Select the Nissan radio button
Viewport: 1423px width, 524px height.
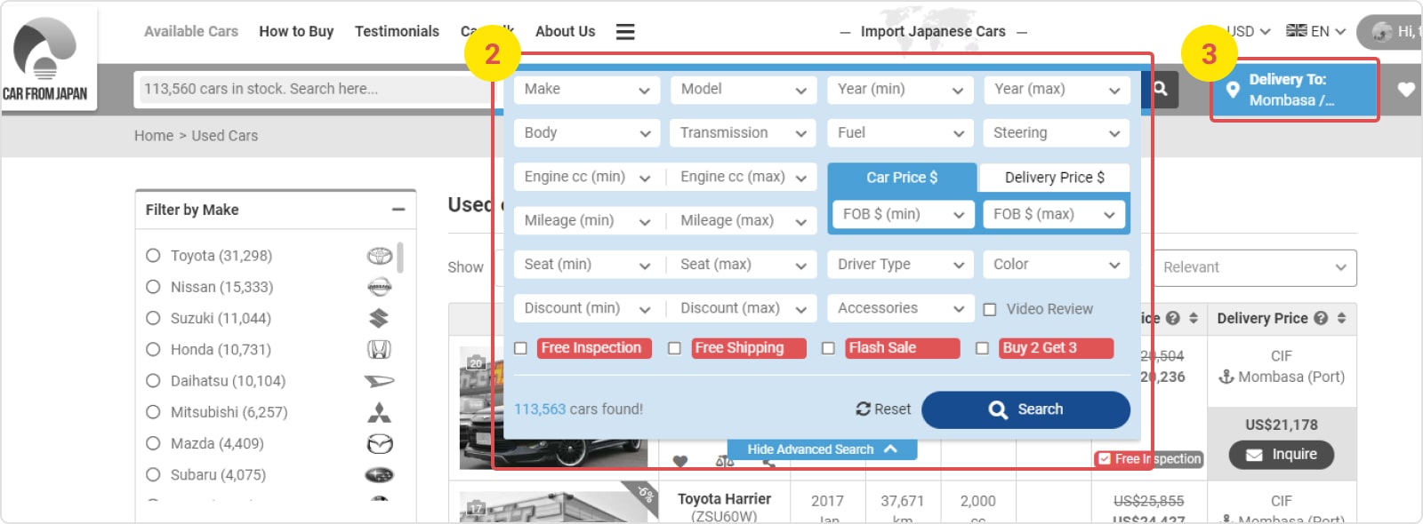pyautogui.click(x=153, y=287)
